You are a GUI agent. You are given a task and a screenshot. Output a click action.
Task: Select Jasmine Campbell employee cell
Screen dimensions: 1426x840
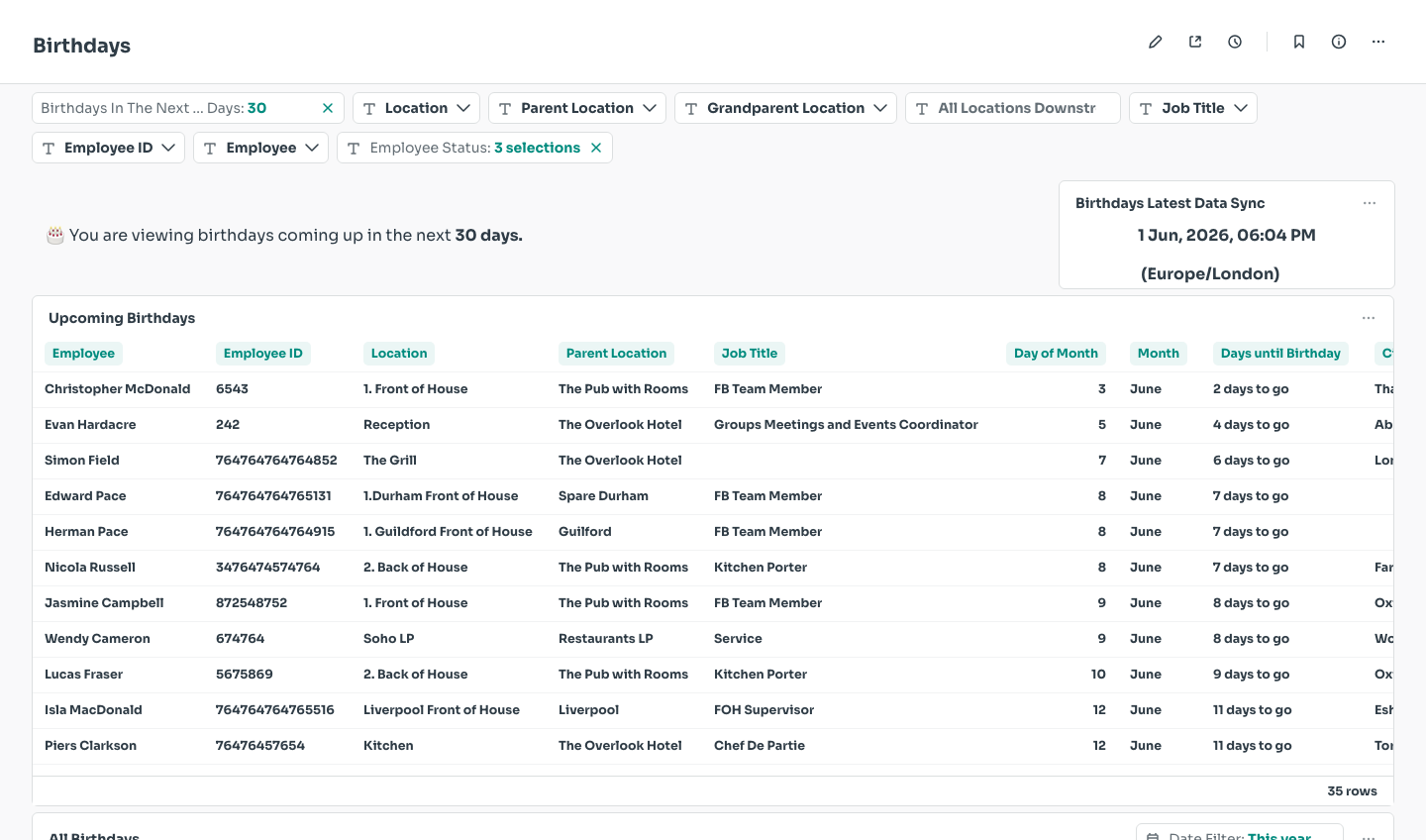click(104, 603)
